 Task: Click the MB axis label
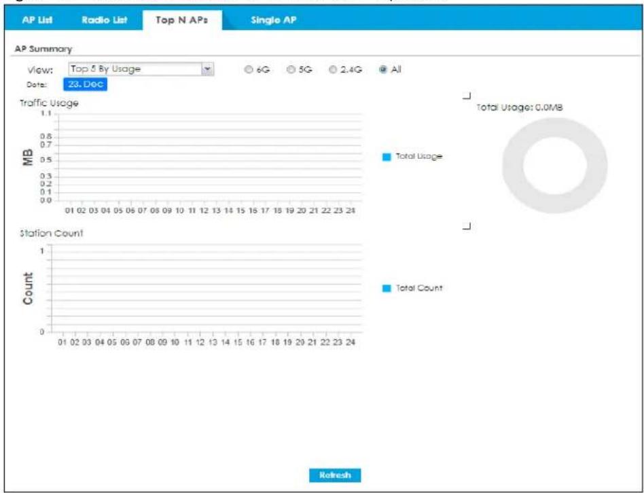(28, 158)
